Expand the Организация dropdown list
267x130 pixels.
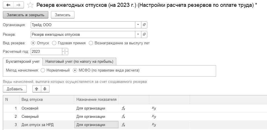coord(138,25)
